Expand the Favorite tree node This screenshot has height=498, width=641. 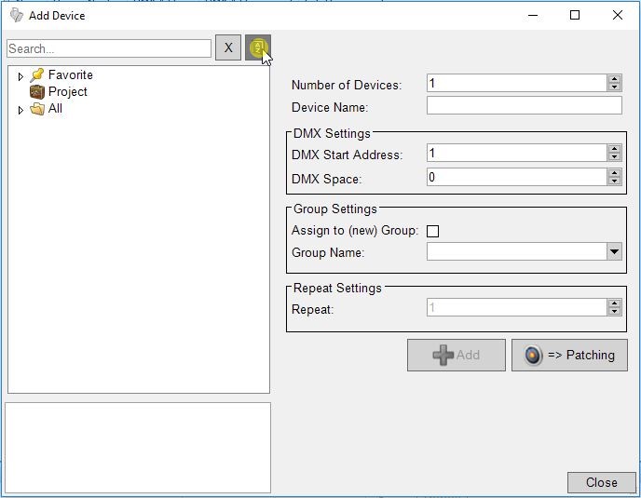[x=20, y=76]
